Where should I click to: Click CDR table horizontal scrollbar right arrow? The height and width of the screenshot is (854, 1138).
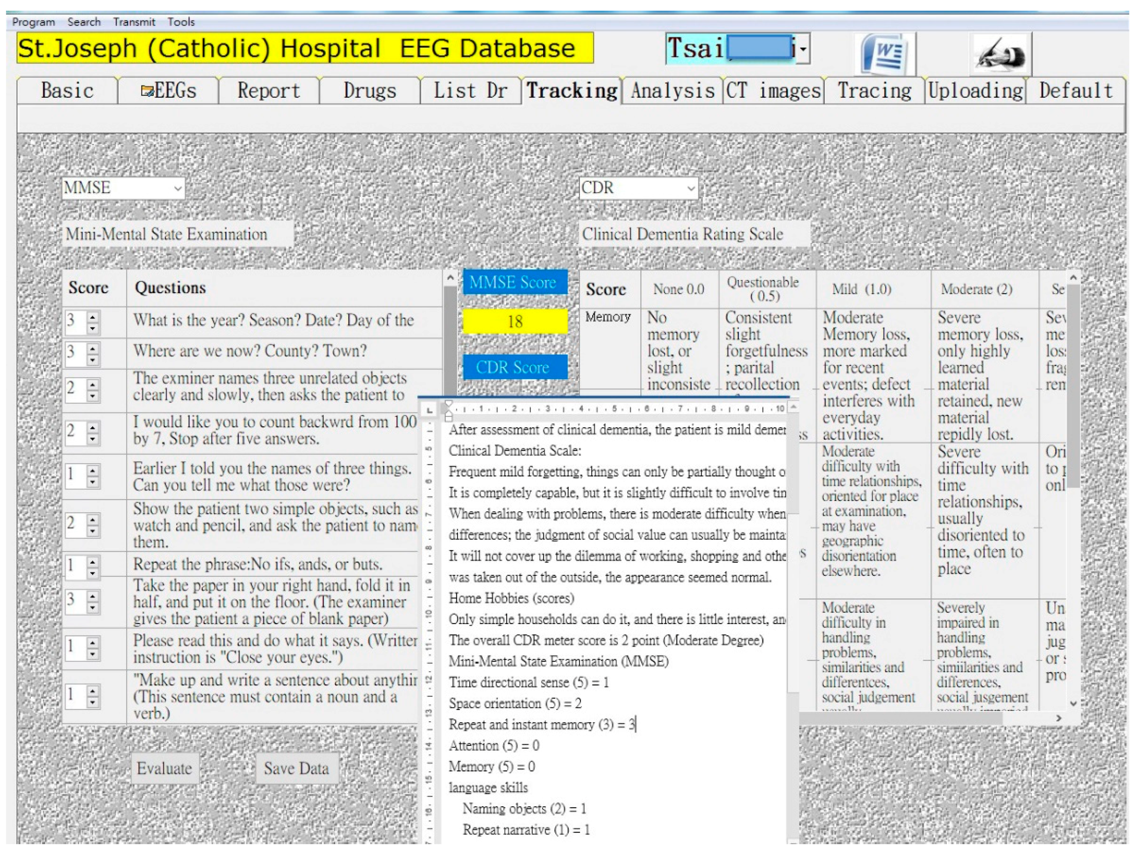point(1058,718)
